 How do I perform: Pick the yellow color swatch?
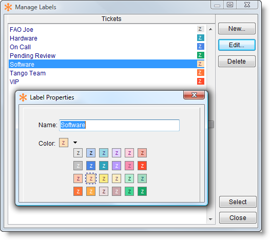tap(104, 178)
